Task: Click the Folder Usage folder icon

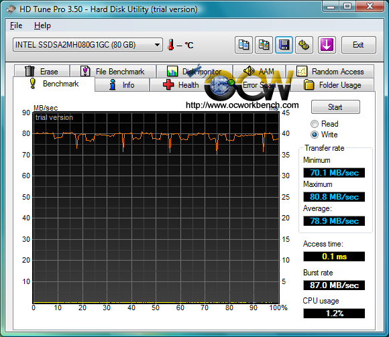Action: click(x=309, y=84)
